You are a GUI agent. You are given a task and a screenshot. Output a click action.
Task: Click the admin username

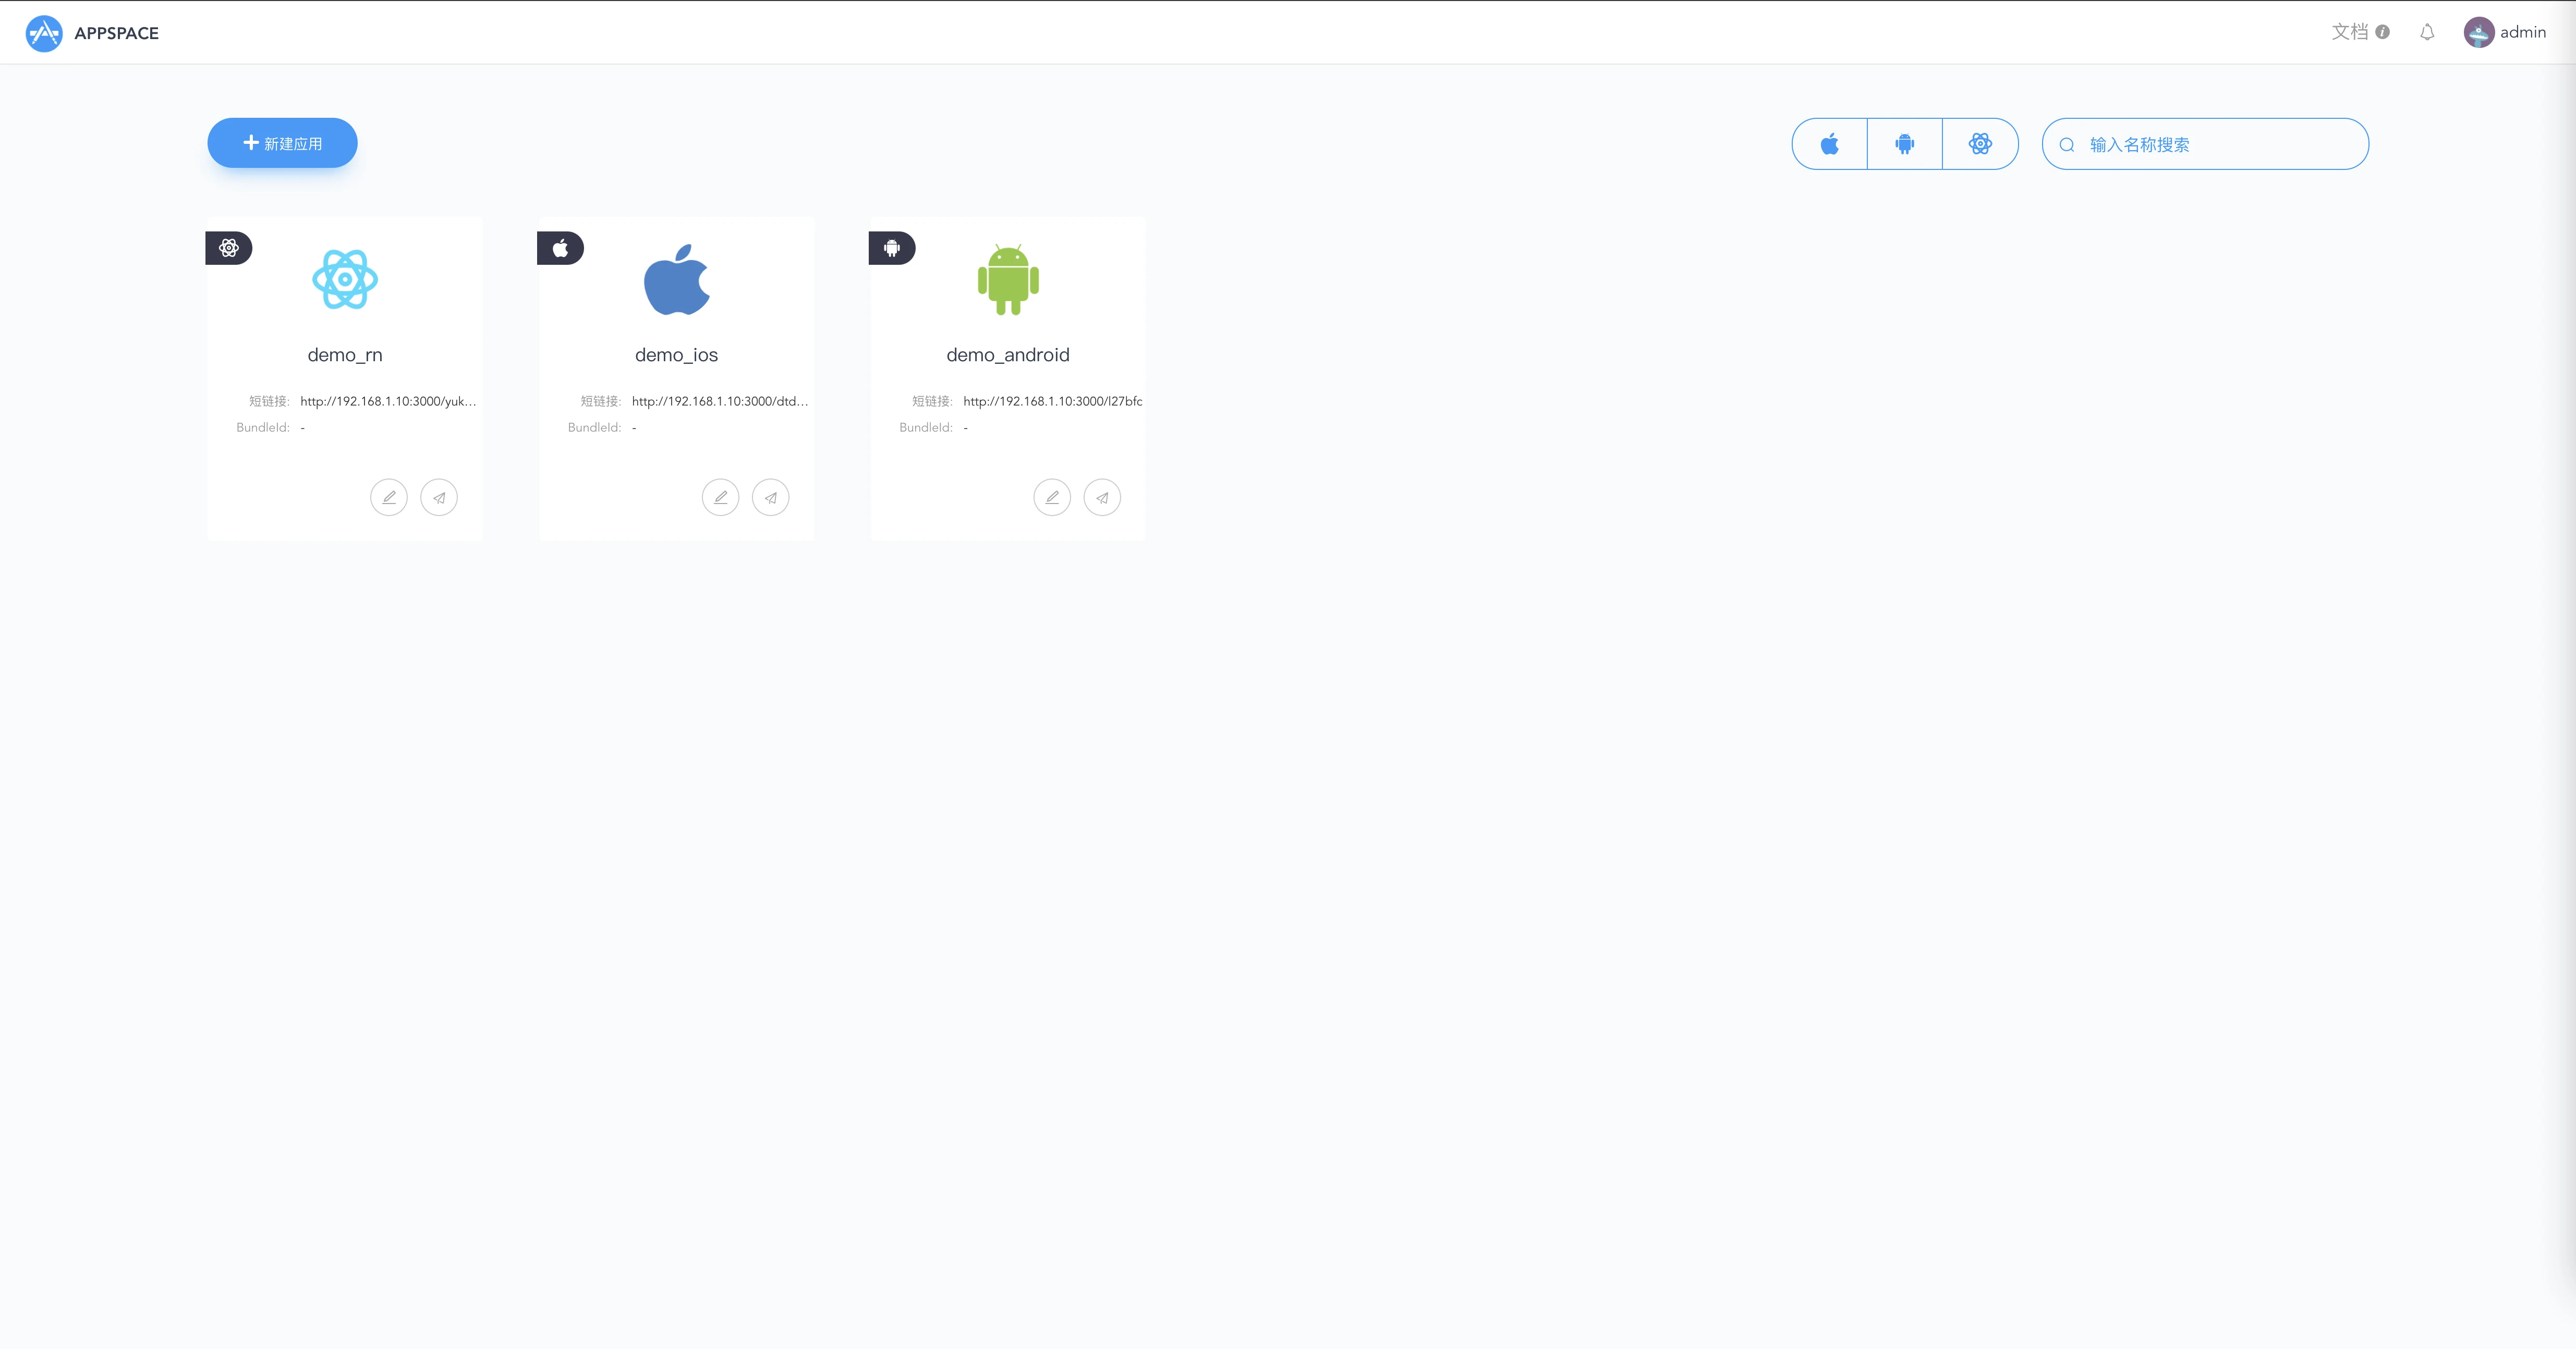(2523, 32)
